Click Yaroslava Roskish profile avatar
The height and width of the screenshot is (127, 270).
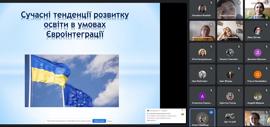(202, 9)
